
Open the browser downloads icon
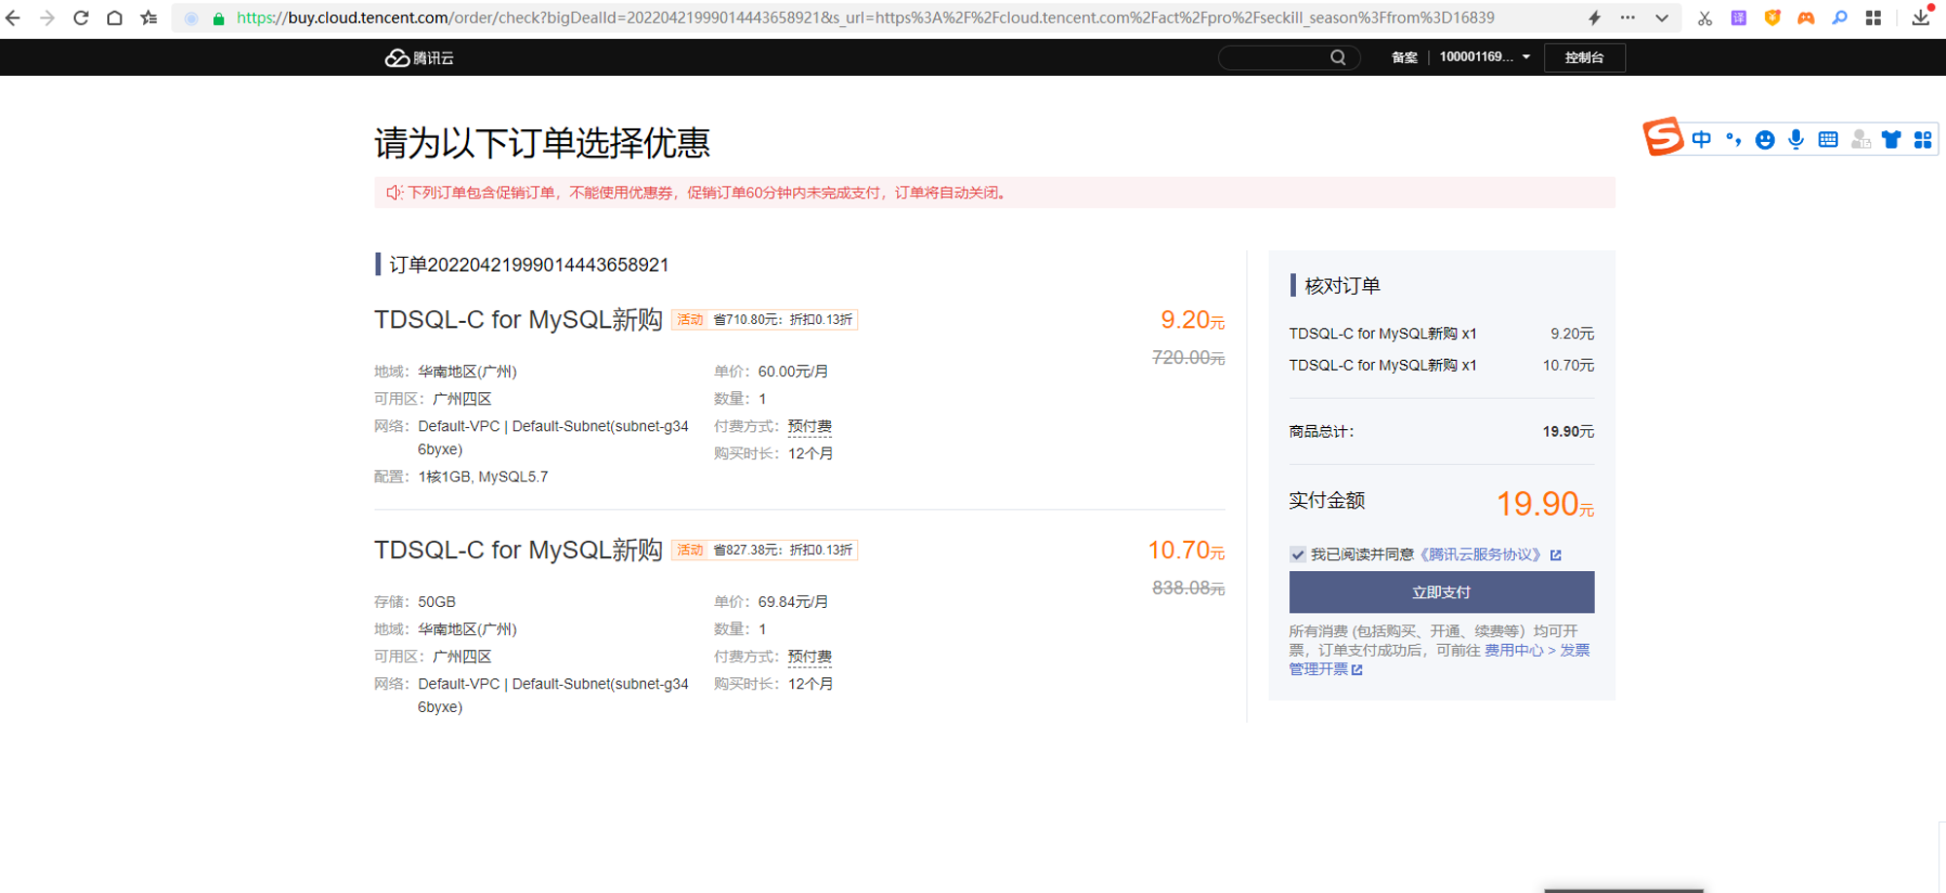(1921, 18)
